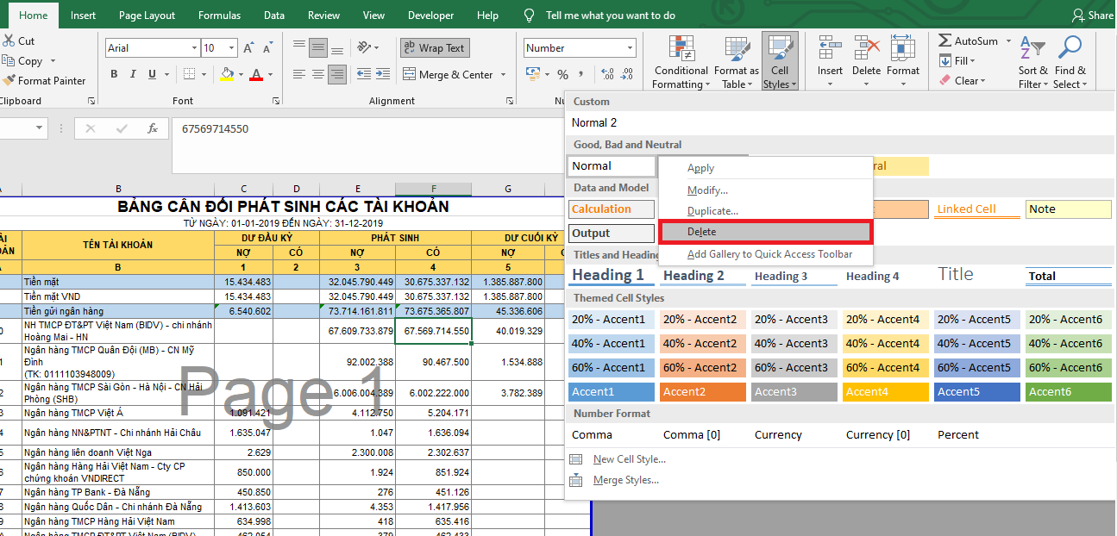
Task: Open the Merge & Center dropdown arrow
Action: tap(501, 75)
